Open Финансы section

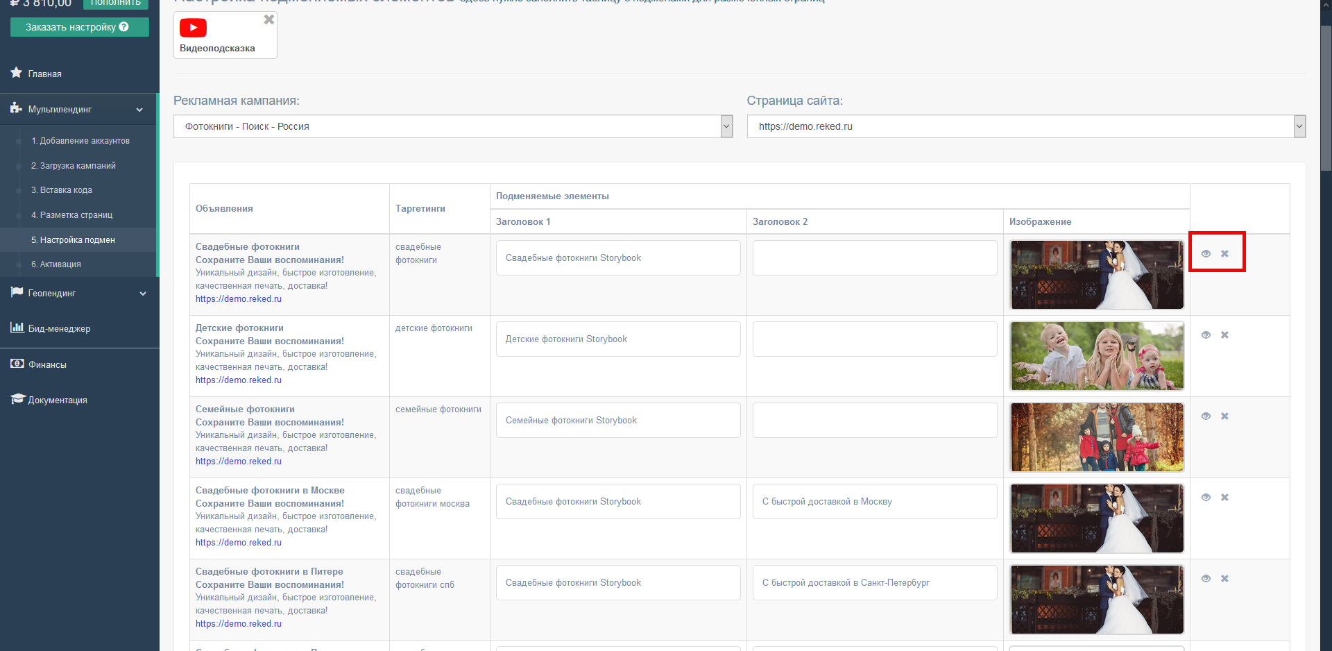47,364
